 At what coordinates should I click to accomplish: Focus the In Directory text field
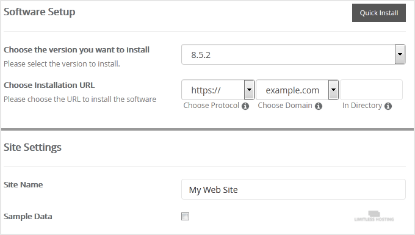tap(371, 90)
